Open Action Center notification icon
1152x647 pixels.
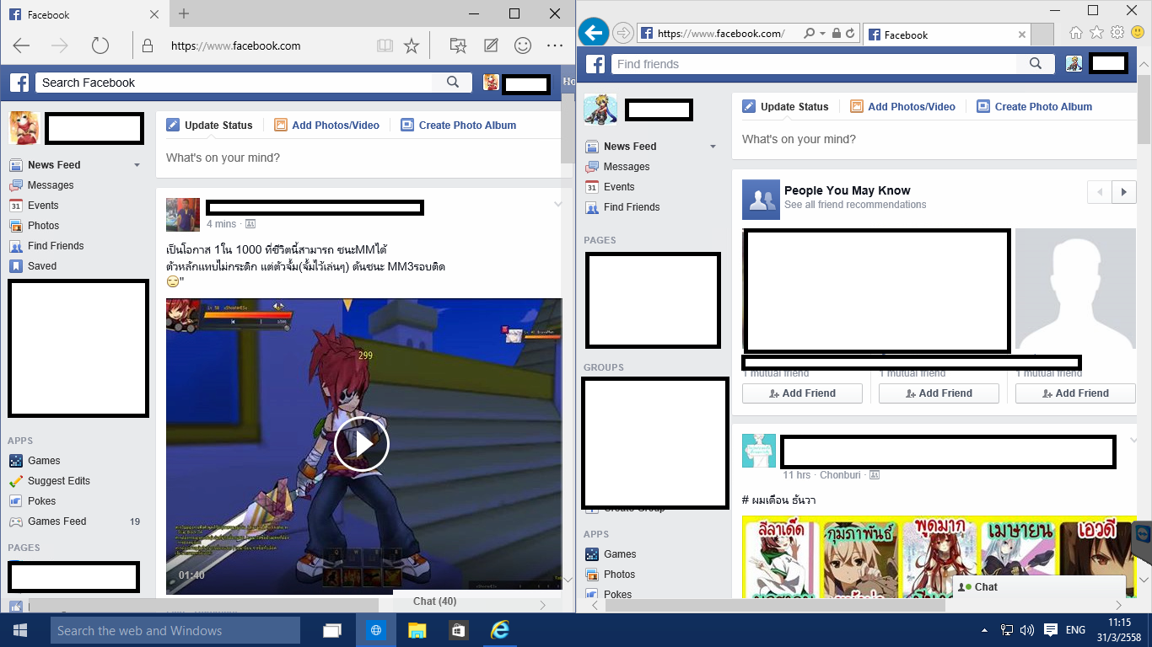coord(1051,630)
